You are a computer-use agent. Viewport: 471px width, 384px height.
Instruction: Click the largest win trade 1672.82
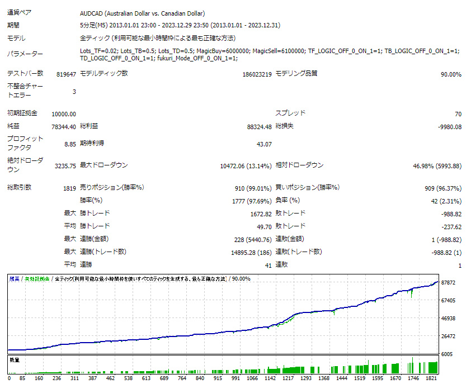click(261, 215)
